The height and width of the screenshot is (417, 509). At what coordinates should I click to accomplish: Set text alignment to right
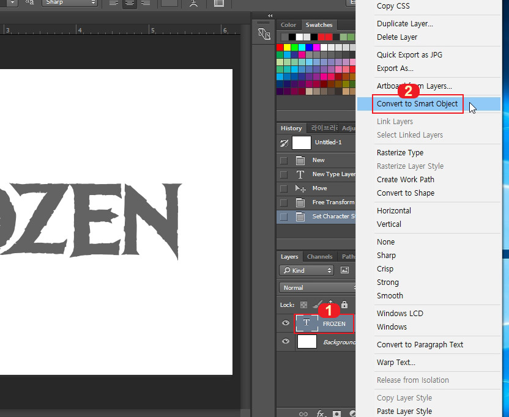click(146, 3)
